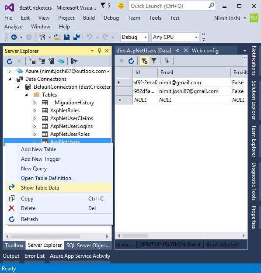The width and height of the screenshot is (261, 273).
Task: Open the Project menu
Action: point(66,18)
